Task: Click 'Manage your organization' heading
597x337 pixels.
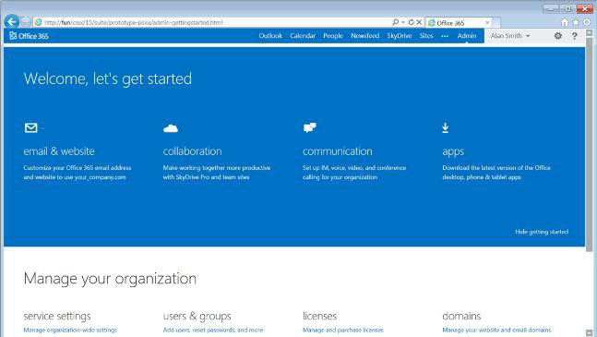Action: click(110, 279)
